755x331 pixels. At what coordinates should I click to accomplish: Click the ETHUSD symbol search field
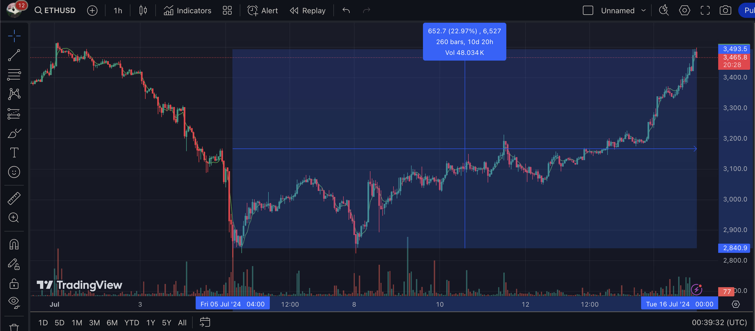coord(55,11)
